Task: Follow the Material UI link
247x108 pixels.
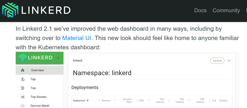Action: pyautogui.click(x=77, y=38)
